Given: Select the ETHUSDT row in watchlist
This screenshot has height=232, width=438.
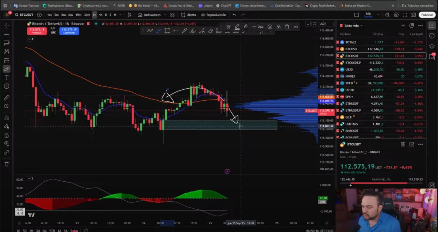Looking at the screenshot, I should (x=381, y=104).
